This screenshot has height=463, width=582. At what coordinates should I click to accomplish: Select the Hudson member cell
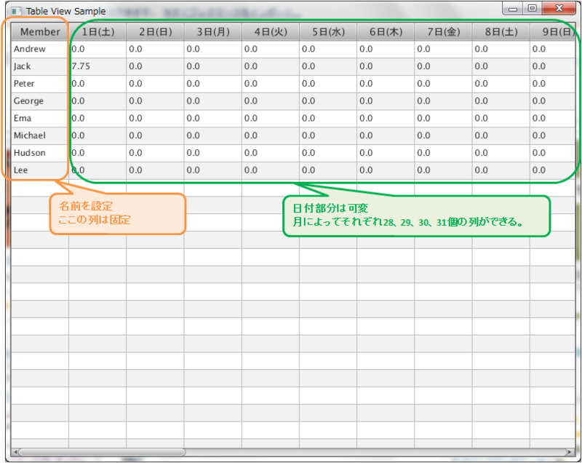click(x=40, y=153)
